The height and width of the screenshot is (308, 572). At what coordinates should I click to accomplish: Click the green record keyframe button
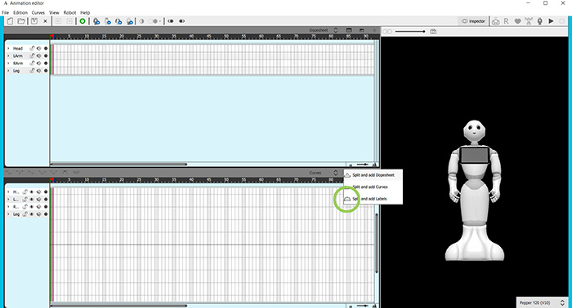pyautogui.click(x=83, y=21)
